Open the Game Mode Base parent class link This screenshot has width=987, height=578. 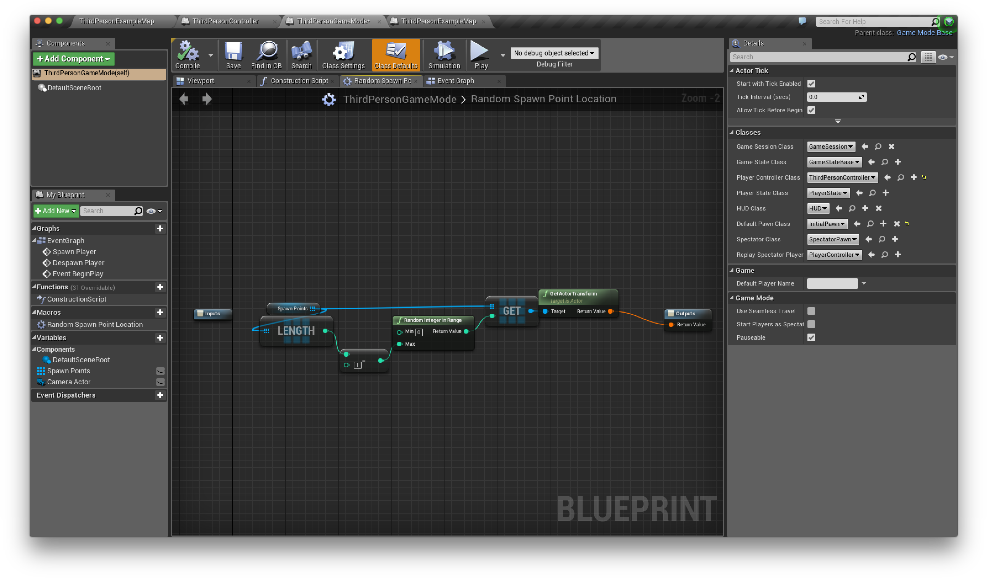(x=924, y=33)
